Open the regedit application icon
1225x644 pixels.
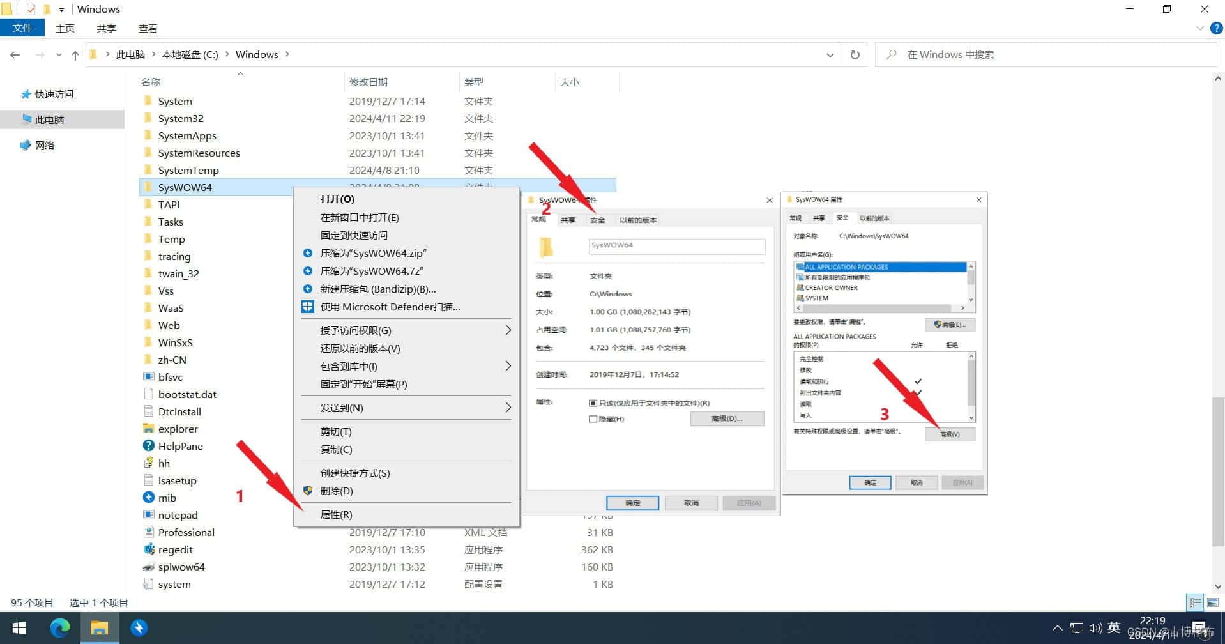tap(149, 549)
